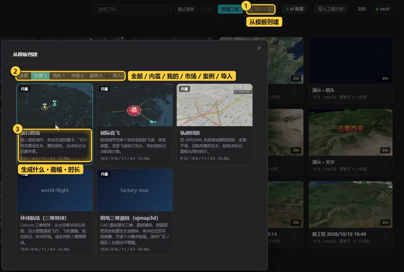
Task: Click the AI 新建 button
Action: 295,9
